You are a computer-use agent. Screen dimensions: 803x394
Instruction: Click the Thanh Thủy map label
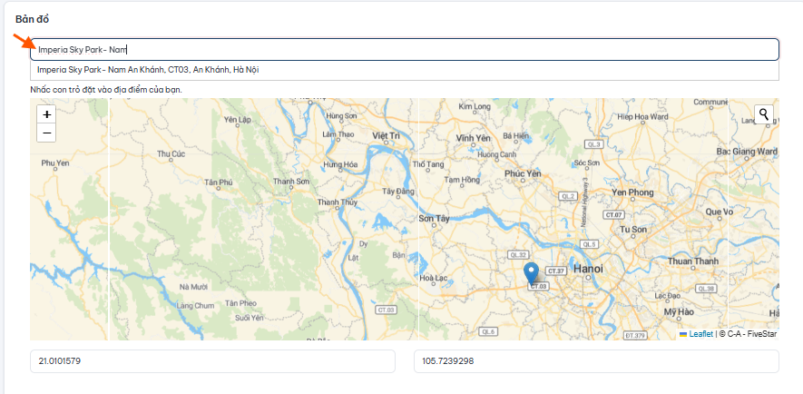pyautogui.click(x=337, y=202)
